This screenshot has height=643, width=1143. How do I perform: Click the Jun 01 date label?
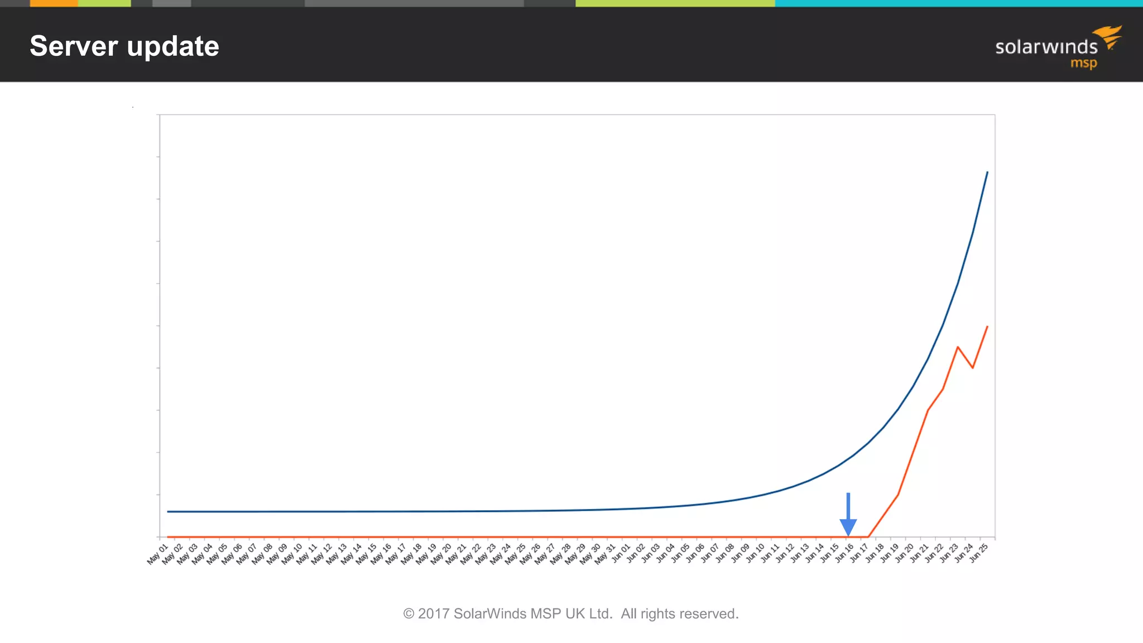pos(621,553)
